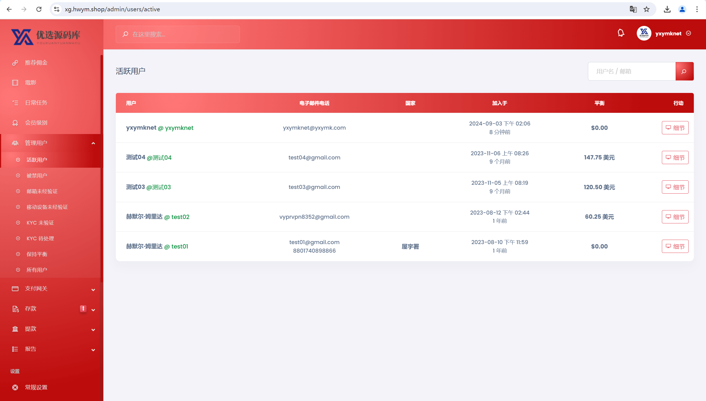Open Chrome's translate page icon

coord(633,9)
